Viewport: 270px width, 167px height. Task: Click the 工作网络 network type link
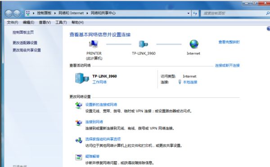(x=99, y=82)
